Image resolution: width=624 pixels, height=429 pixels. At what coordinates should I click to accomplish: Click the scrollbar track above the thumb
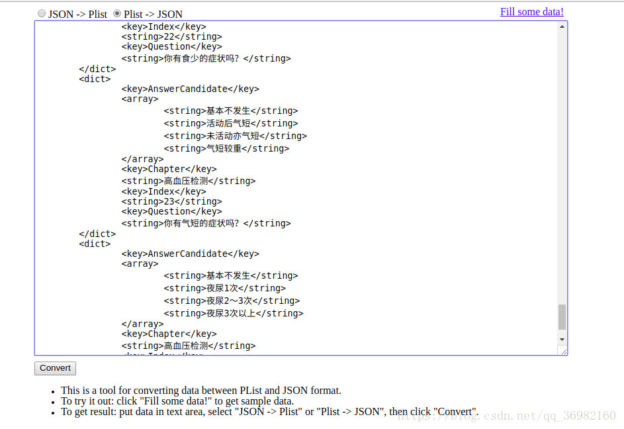coord(562,166)
